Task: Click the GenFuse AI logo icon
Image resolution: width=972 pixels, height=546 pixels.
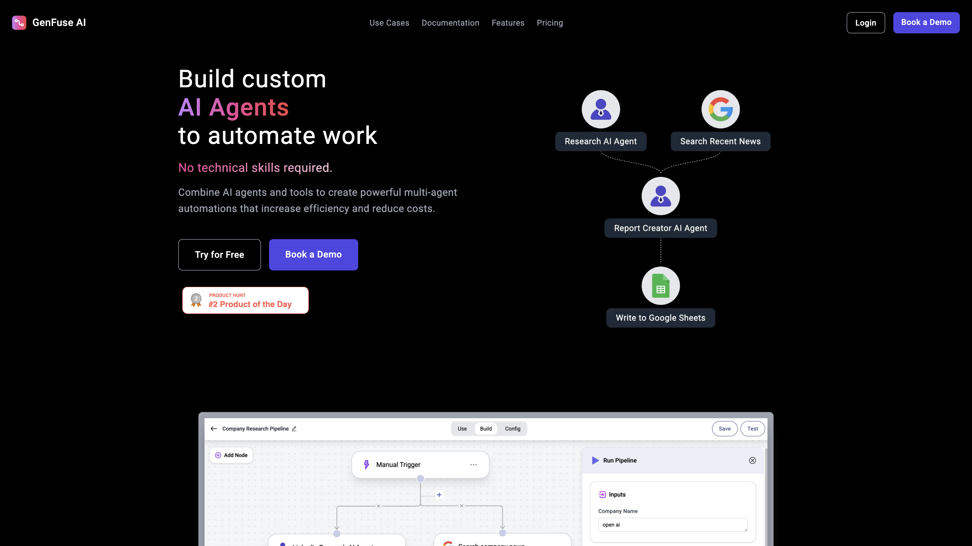Action: point(19,23)
